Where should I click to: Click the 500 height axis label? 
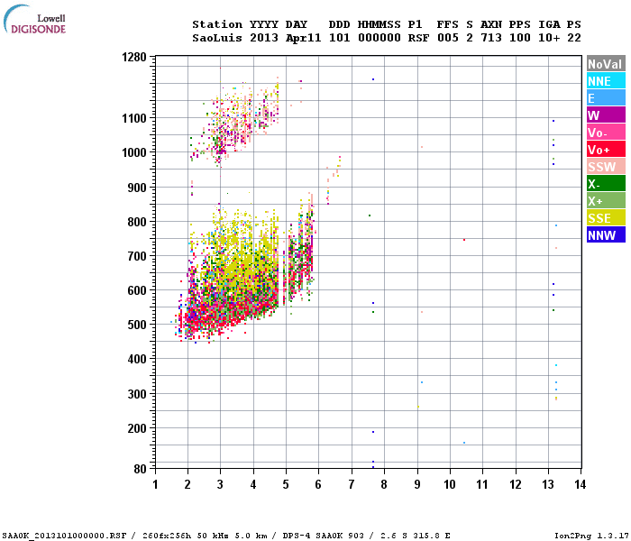[137, 325]
